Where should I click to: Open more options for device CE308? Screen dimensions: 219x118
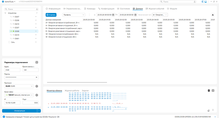[36, 31]
